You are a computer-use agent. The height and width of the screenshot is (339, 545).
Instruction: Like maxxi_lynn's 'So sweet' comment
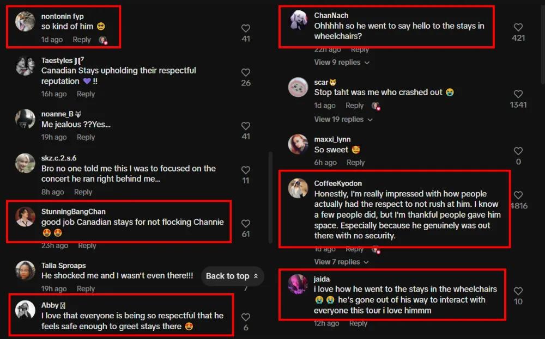pos(518,151)
